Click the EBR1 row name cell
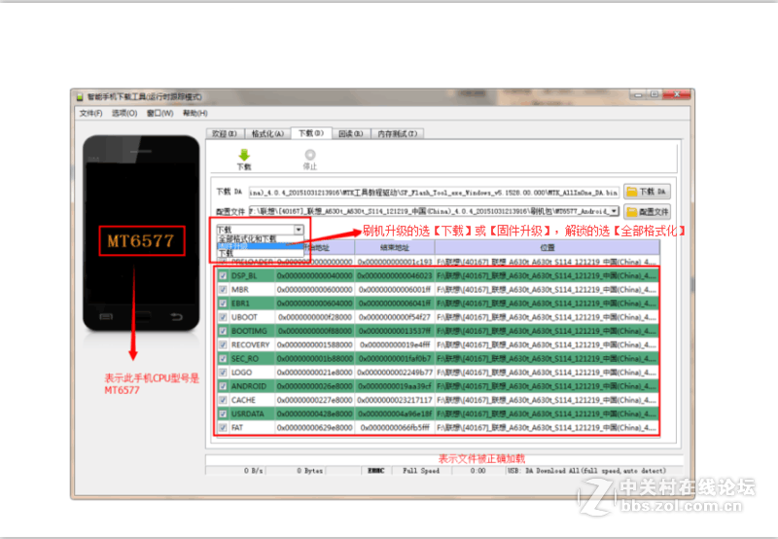778x539 pixels. [x=252, y=304]
